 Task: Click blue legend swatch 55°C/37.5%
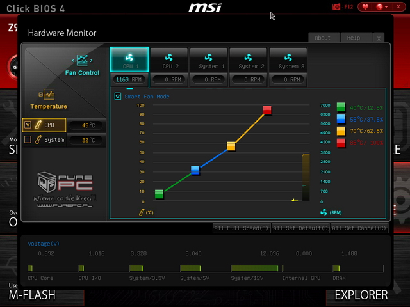pos(341,119)
